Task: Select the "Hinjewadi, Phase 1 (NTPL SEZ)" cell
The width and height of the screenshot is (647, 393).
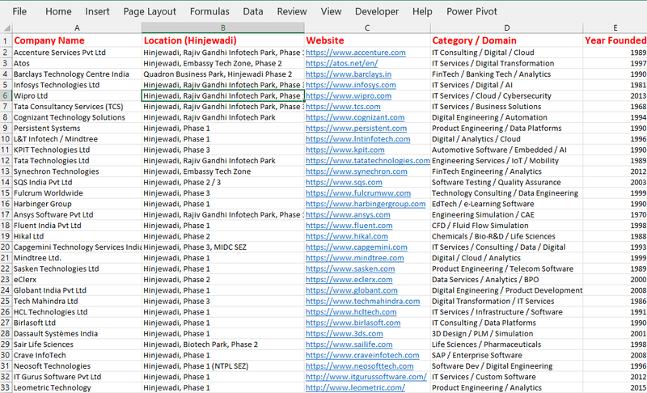Action: click(x=223, y=366)
